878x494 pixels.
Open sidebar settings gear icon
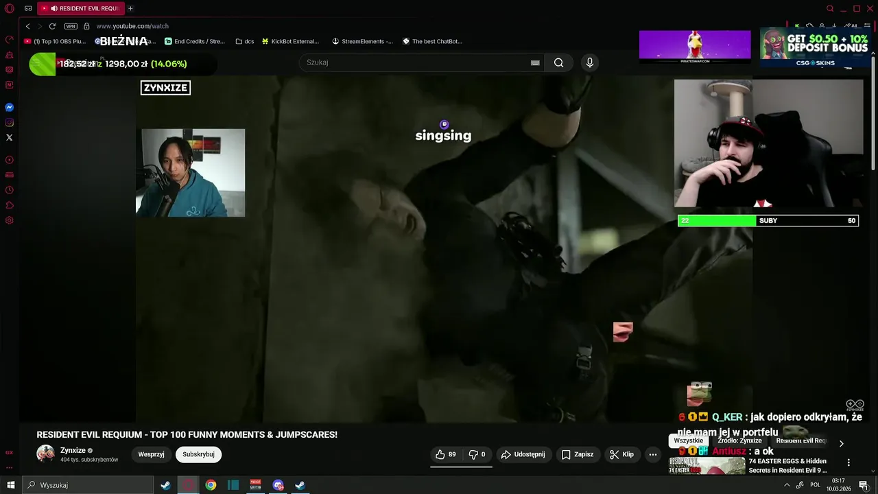(10, 220)
